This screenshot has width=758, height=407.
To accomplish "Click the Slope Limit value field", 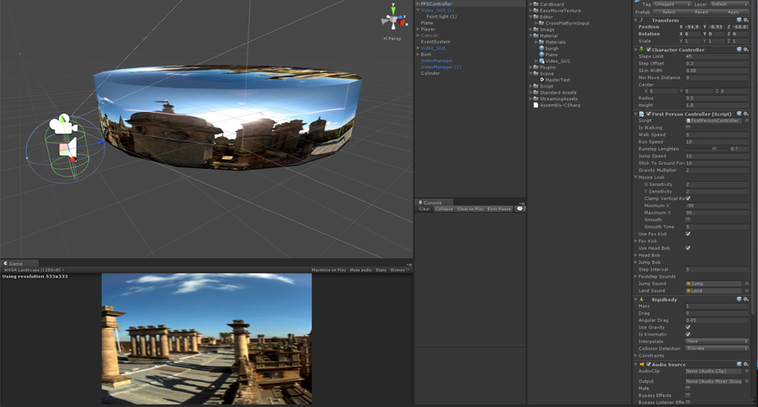I will click(x=717, y=56).
